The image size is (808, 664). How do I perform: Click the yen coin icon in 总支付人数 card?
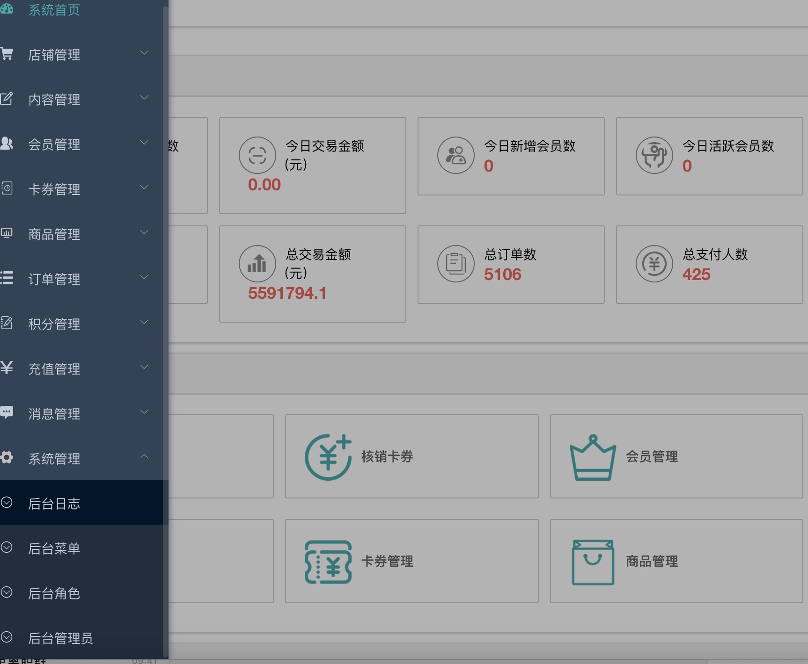pos(654,264)
